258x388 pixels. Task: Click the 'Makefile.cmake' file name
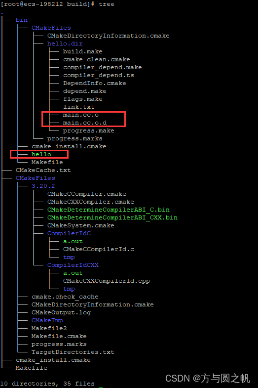tap(59, 337)
